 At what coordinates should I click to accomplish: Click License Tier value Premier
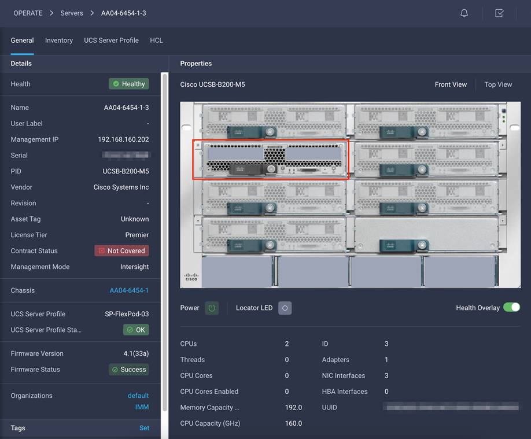pyautogui.click(x=137, y=235)
